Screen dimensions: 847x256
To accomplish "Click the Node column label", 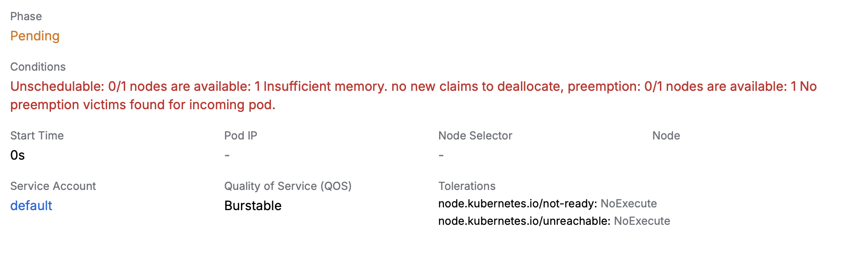I will (x=666, y=136).
